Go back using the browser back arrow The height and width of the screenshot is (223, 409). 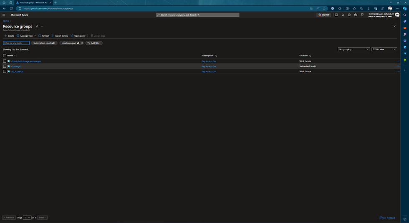pyautogui.click(x=4, y=8)
